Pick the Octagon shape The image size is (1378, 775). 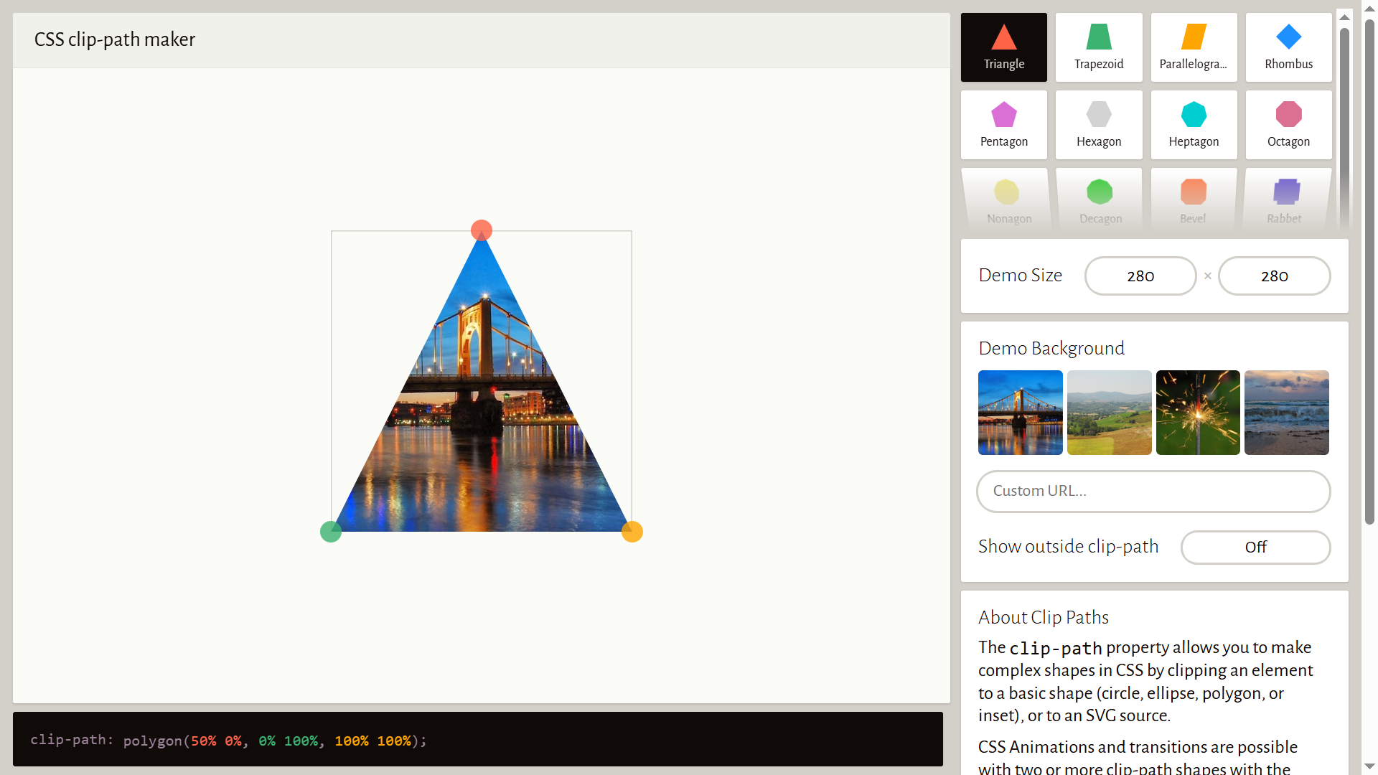(1288, 125)
